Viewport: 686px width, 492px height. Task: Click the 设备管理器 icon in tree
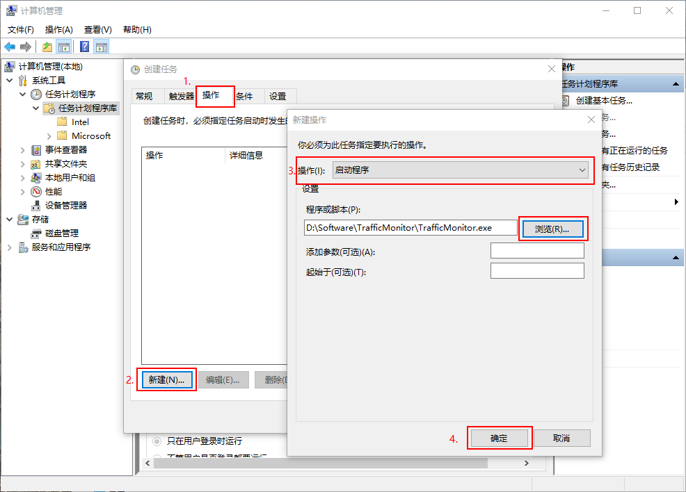click(x=36, y=206)
